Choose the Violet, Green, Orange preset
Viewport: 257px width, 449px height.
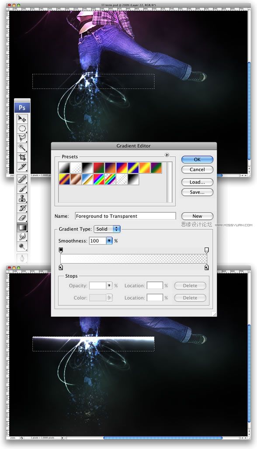(156, 168)
